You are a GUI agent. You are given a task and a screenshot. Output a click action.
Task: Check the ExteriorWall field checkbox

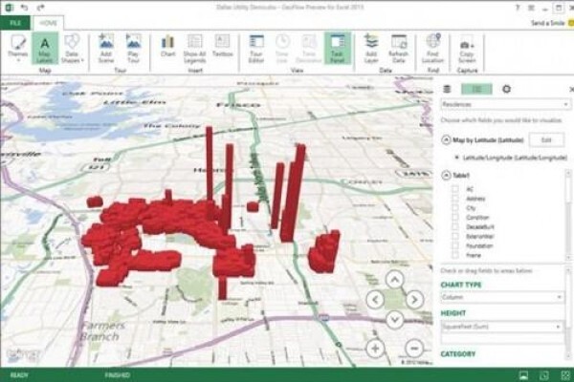click(x=455, y=237)
